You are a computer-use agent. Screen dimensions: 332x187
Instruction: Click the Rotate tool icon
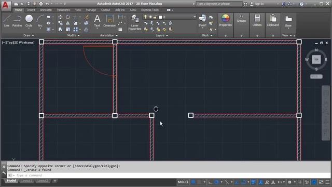click(68, 17)
